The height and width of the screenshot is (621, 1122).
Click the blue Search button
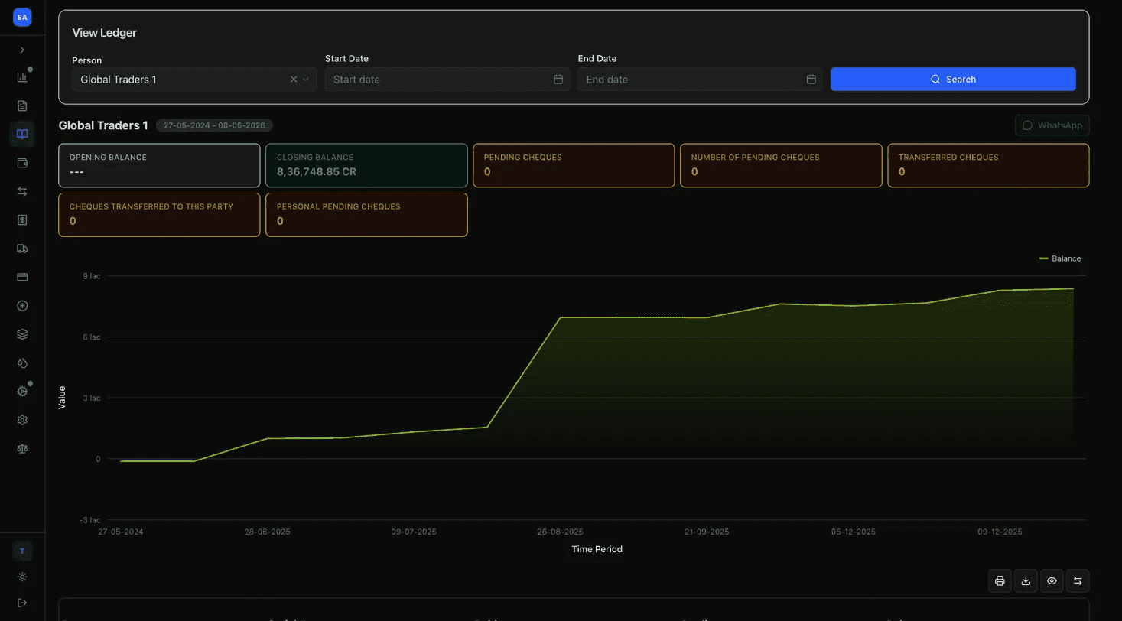pos(953,80)
